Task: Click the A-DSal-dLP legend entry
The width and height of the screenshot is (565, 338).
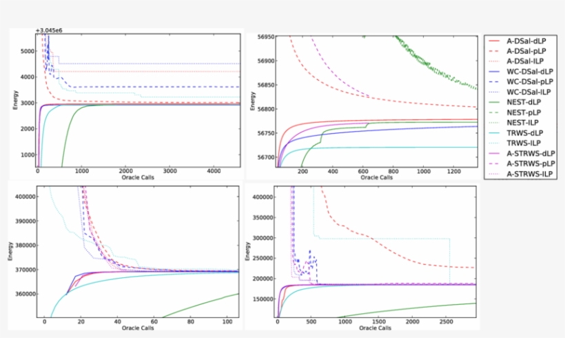Action: pos(529,41)
